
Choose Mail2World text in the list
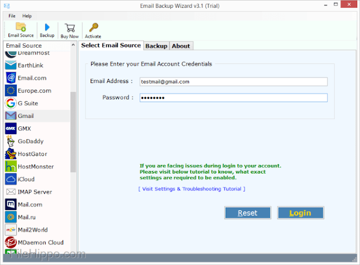pyautogui.click(x=33, y=230)
